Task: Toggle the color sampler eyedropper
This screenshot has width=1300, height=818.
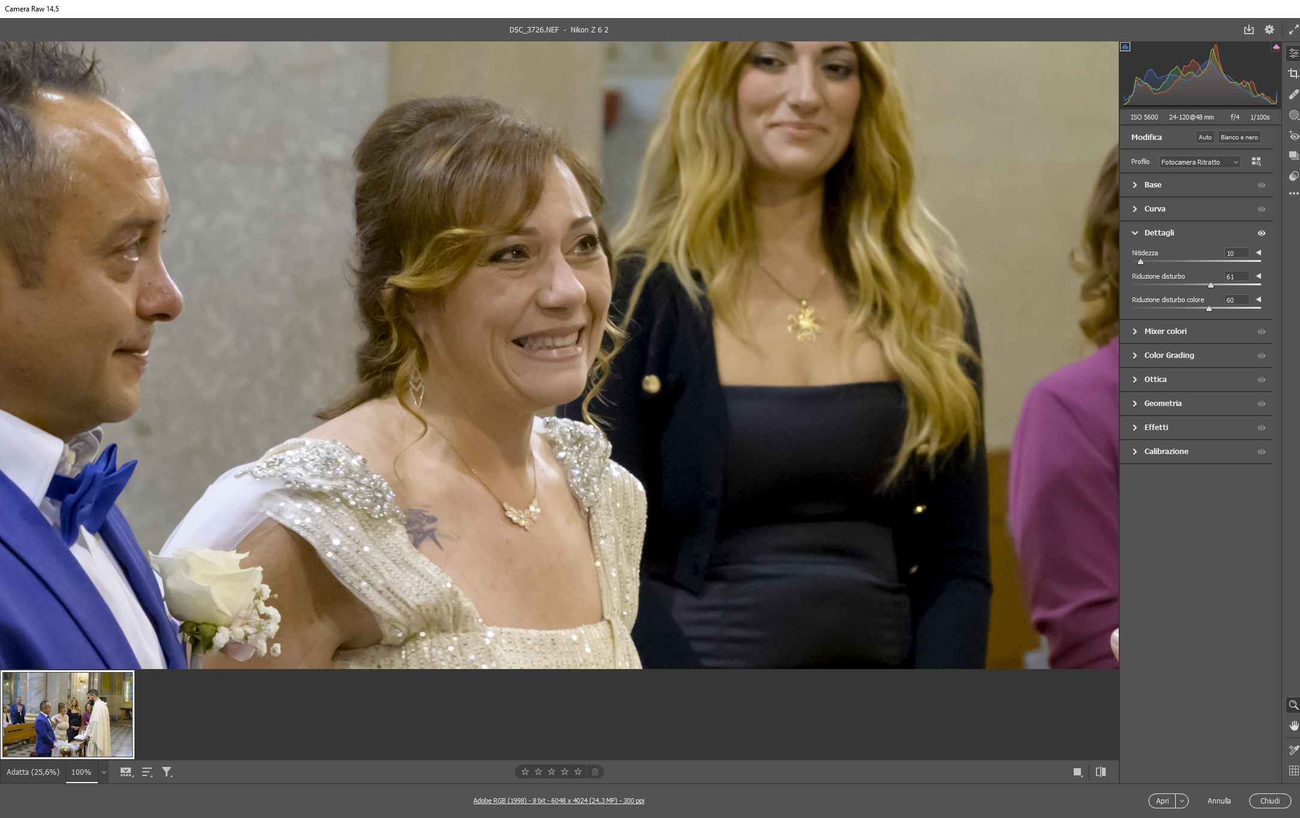Action: click(x=1293, y=750)
